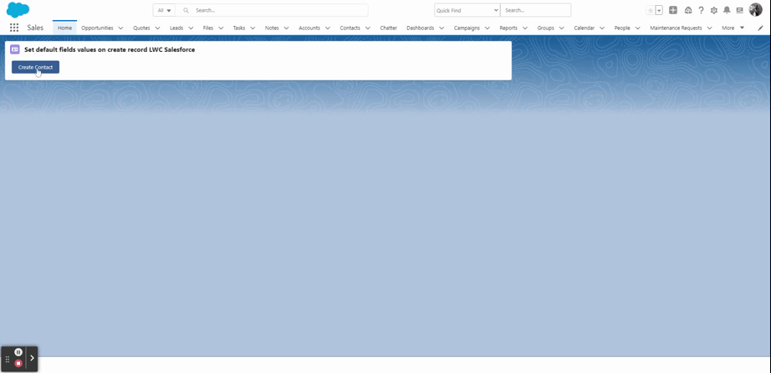Viewport: 771px width, 373px height.
Task: Expand the Quotes tab chevron
Action: pos(157,28)
